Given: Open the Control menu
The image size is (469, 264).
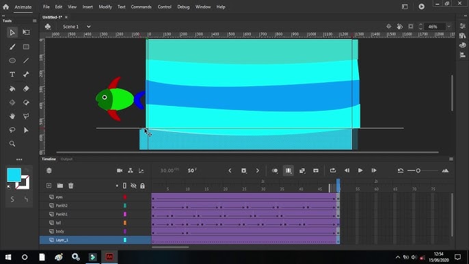Looking at the screenshot, I should (165, 7).
